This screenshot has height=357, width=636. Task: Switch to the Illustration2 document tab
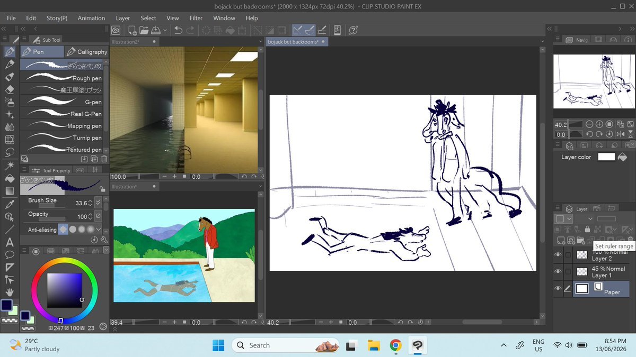click(134, 41)
